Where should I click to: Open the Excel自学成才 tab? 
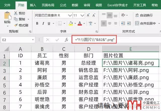[x=117, y=5]
